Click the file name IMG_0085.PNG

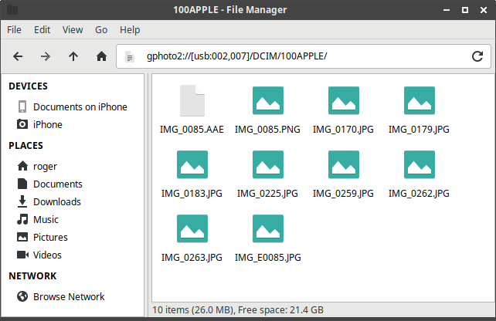coord(267,129)
